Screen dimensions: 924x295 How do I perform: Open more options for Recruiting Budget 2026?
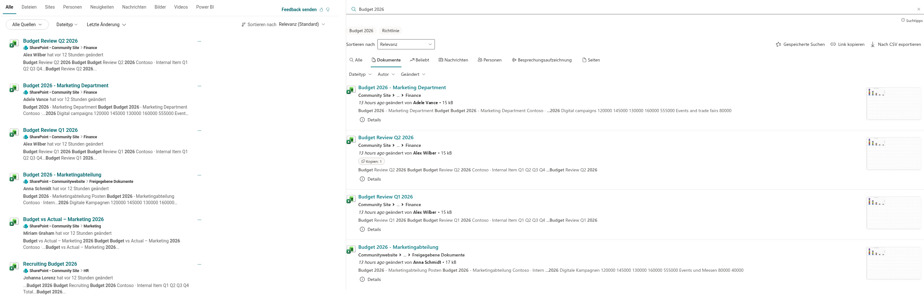pyautogui.click(x=199, y=264)
